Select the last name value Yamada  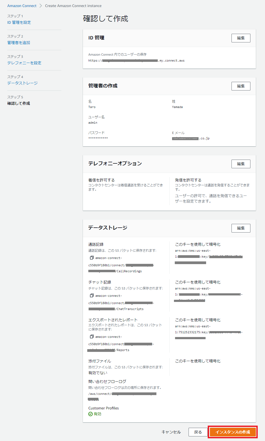(177, 107)
